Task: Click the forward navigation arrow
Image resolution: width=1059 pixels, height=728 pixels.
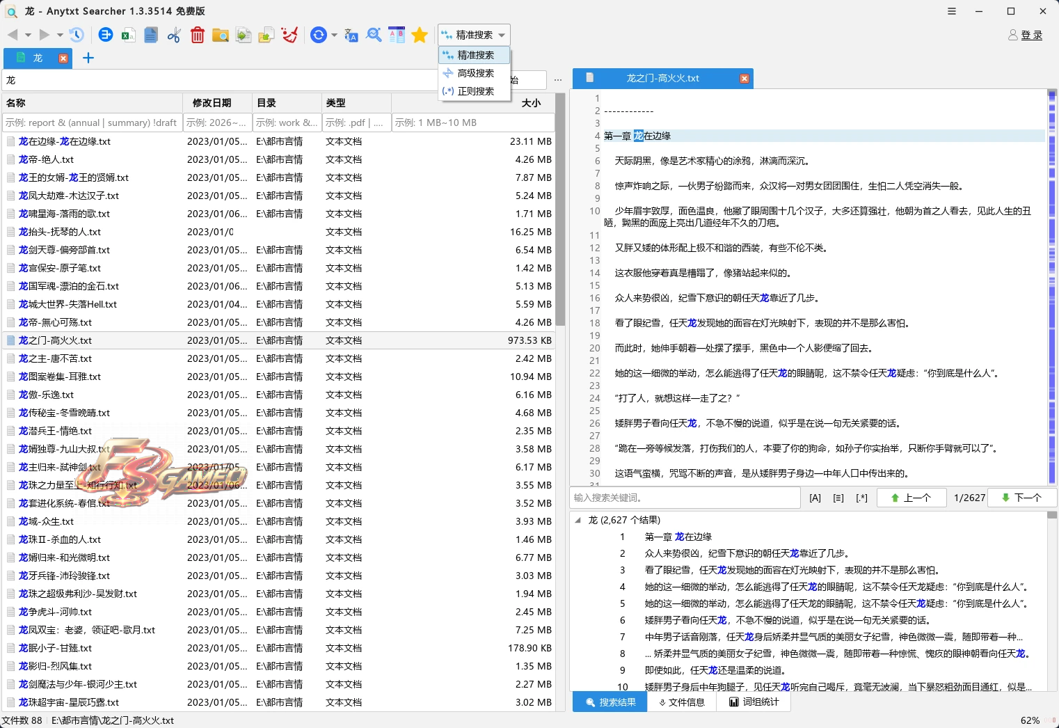Action: [45, 35]
